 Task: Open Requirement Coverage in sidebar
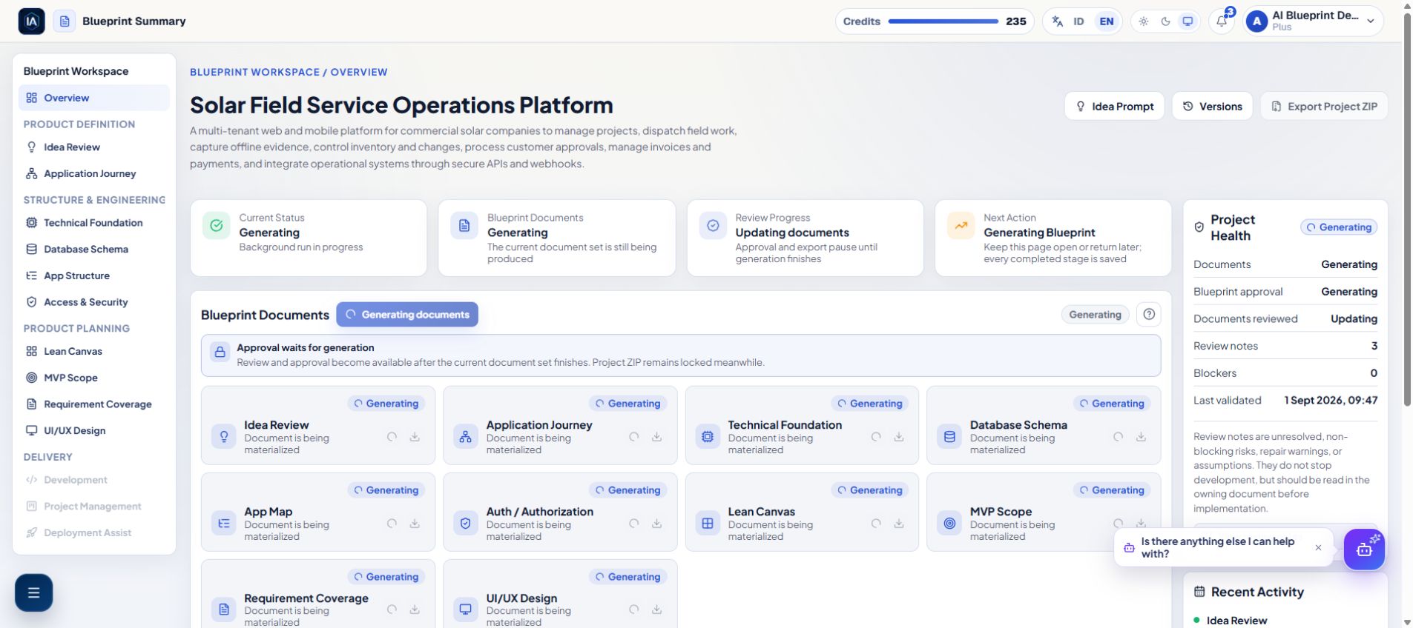point(94,404)
